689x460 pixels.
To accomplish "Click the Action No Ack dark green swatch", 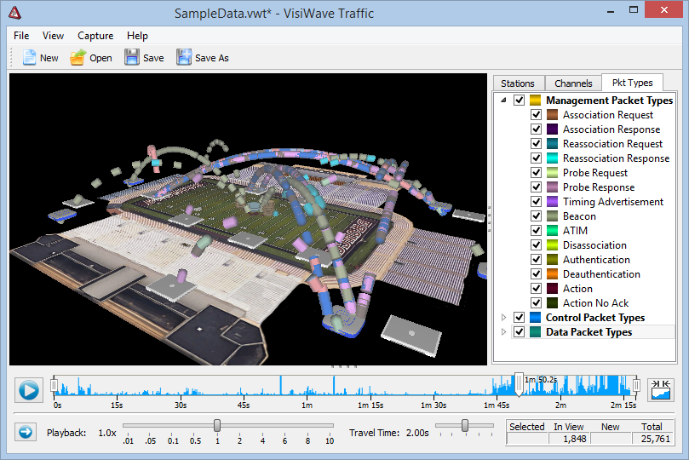I will tap(552, 303).
